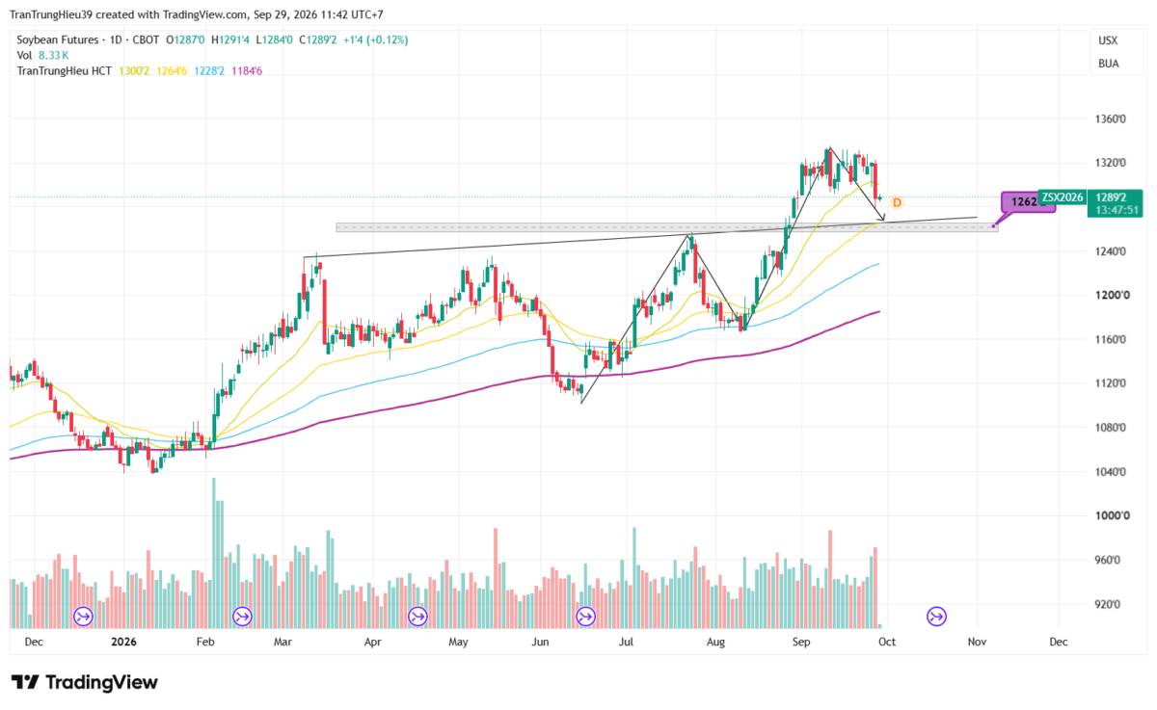Click the 13:47:51 bar countdown timer

coord(1117,210)
